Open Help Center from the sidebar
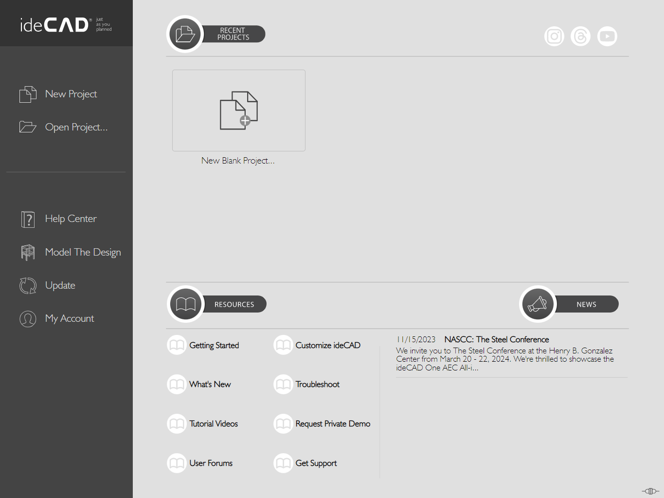Viewport: 664px width, 498px height. 71,219
